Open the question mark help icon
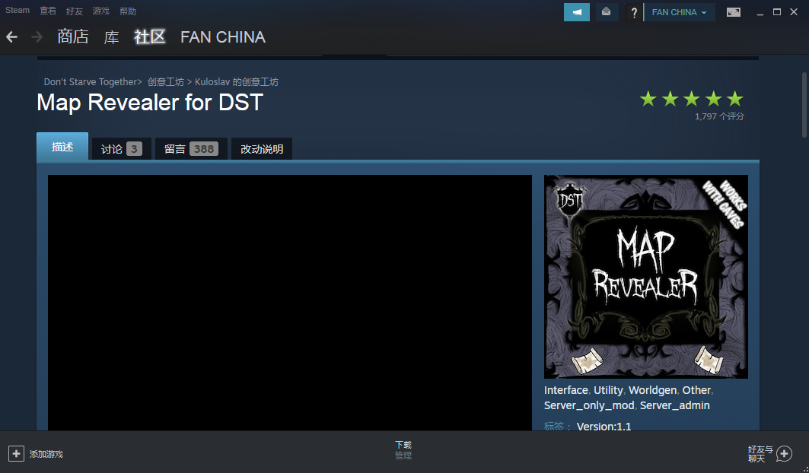This screenshot has height=473, width=809. (x=634, y=12)
